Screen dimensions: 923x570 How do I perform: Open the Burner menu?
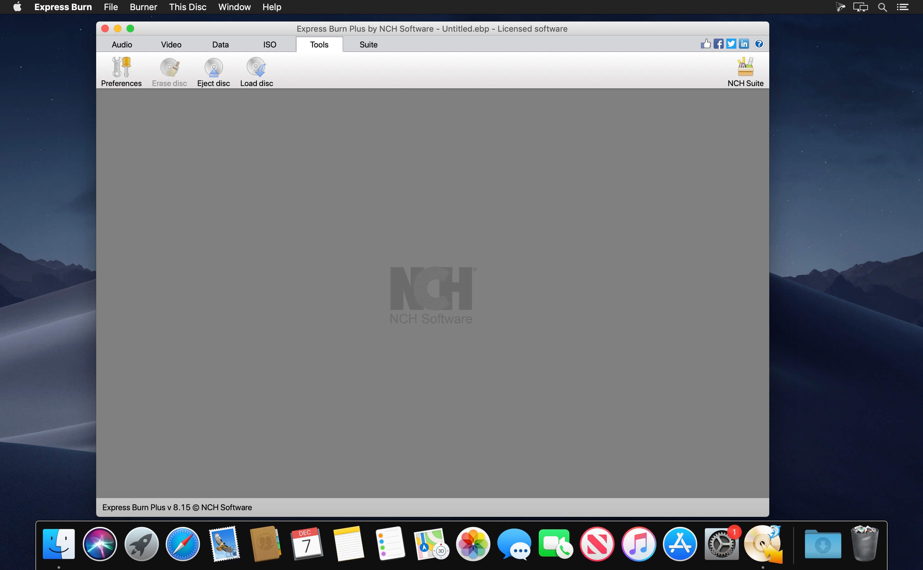[143, 7]
